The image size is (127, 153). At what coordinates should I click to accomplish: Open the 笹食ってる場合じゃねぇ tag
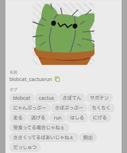click(x=39, y=127)
